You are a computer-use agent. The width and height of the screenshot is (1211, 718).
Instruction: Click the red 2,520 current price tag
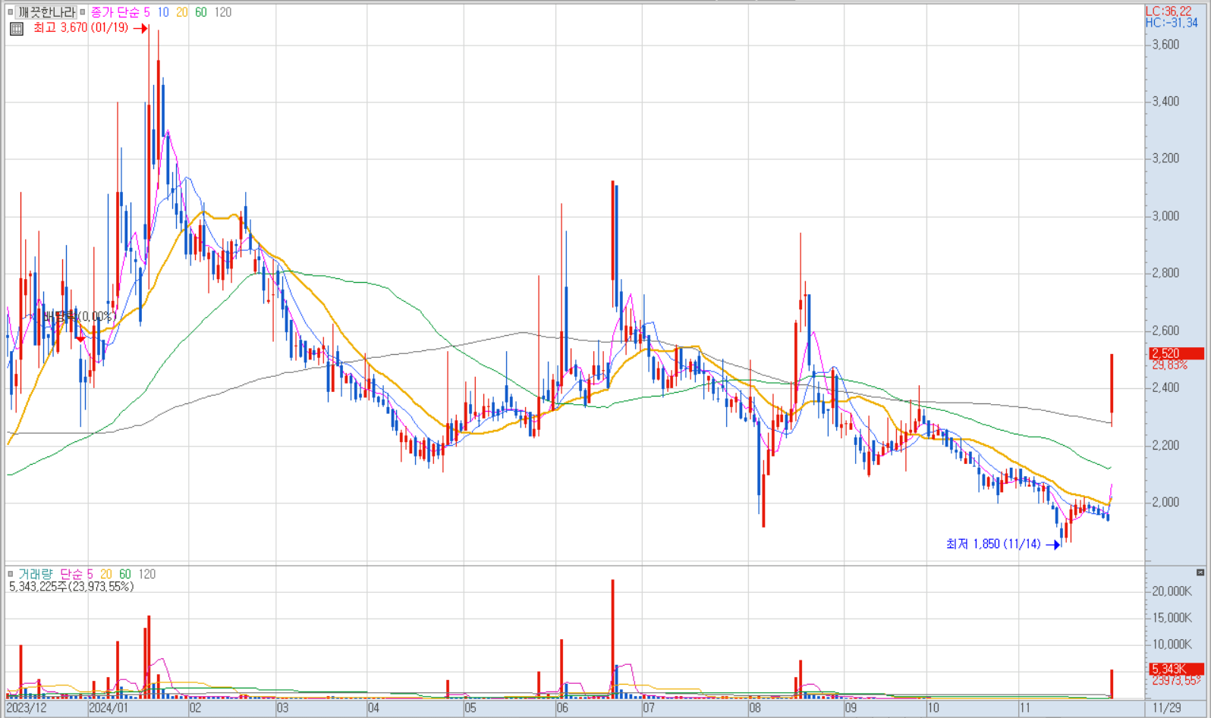[1177, 353]
